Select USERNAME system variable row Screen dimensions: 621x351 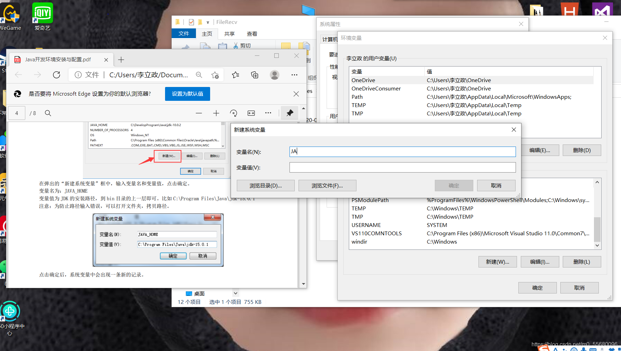pos(472,225)
